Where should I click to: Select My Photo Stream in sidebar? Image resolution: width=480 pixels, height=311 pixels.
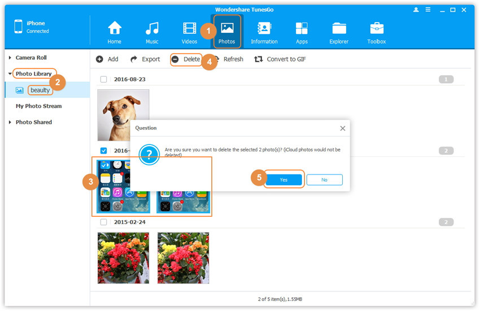(38, 106)
